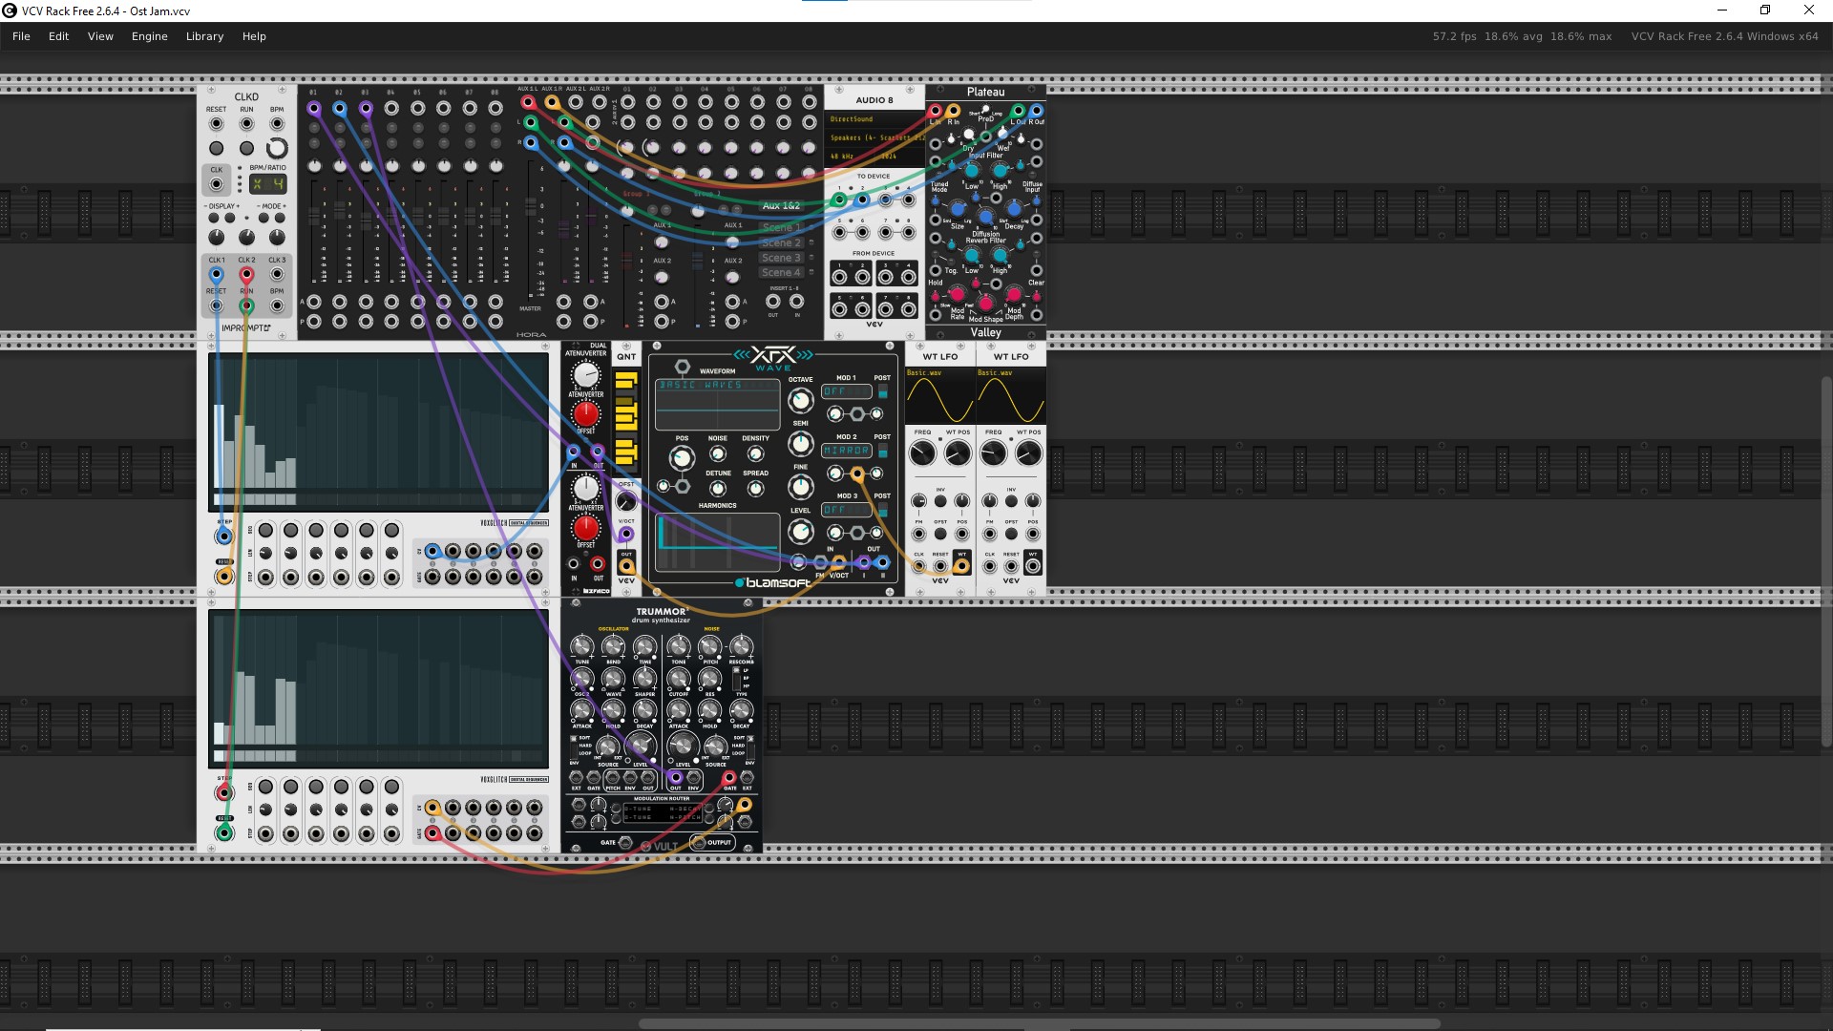Toggle the MOD 1 POST switch
This screenshot has width=1833, height=1031.
coord(882,391)
